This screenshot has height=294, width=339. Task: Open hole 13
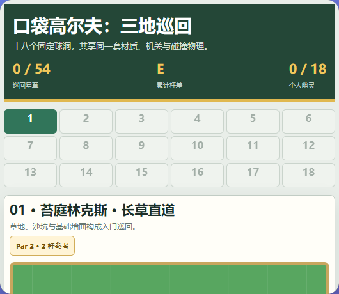30,175
